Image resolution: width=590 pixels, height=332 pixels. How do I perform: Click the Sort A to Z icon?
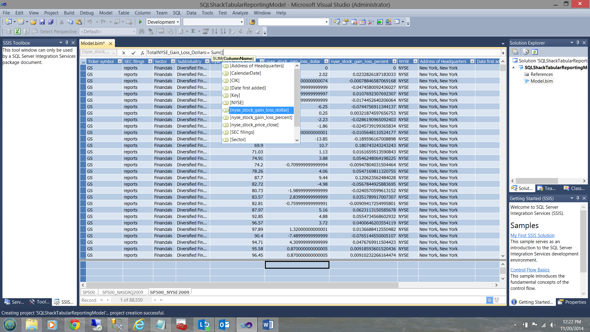point(214,31)
